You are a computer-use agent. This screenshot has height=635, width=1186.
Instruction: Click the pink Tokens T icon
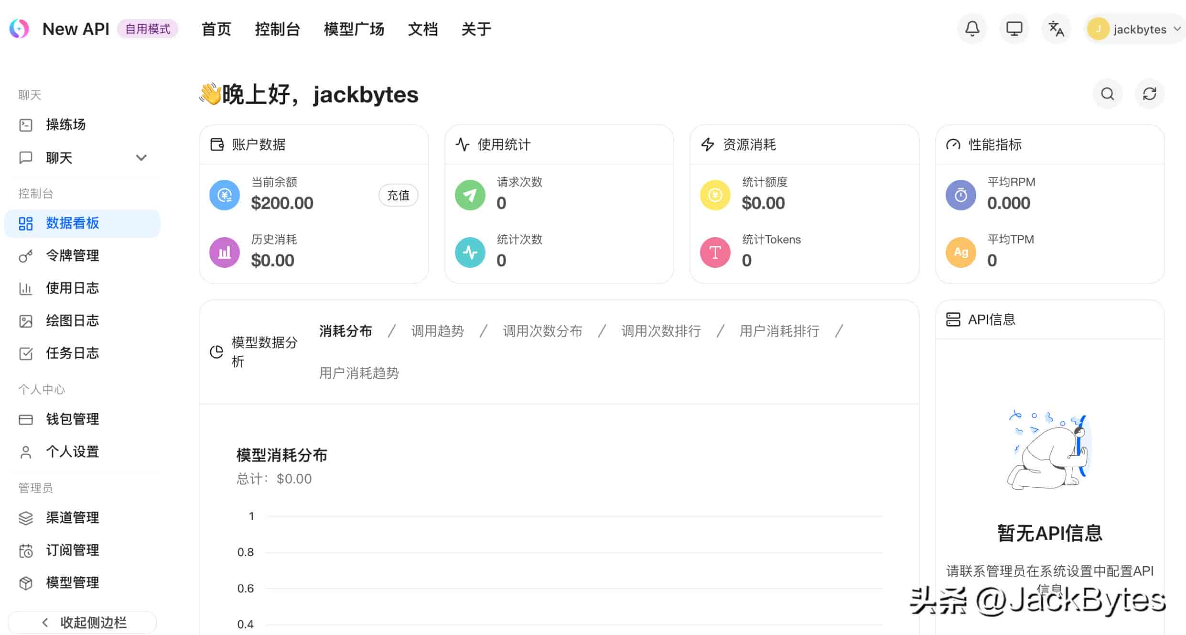[715, 252]
